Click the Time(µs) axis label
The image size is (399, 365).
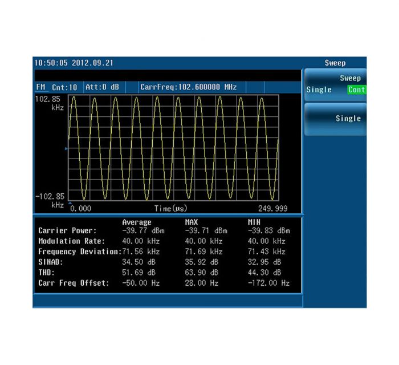click(170, 209)
